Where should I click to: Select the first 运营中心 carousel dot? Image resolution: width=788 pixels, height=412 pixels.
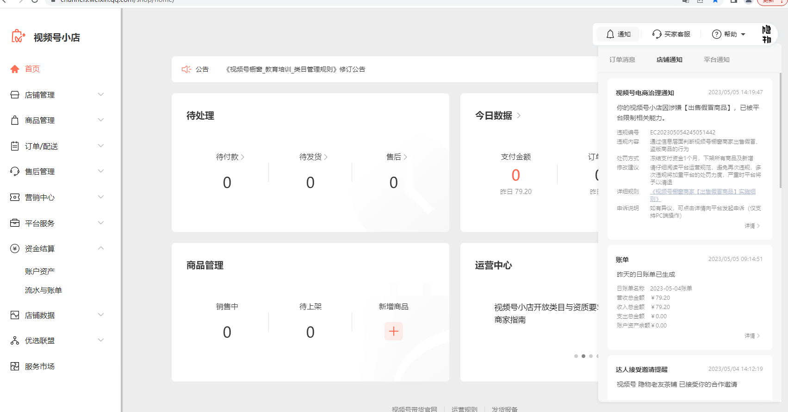(576, 356)
